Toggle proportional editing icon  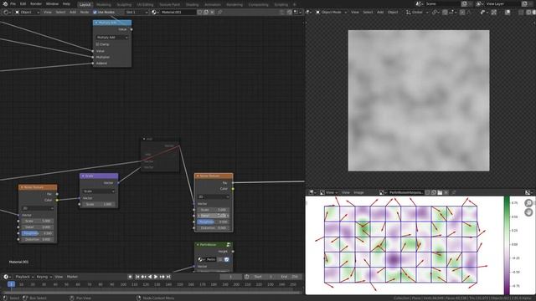[462, 13]
